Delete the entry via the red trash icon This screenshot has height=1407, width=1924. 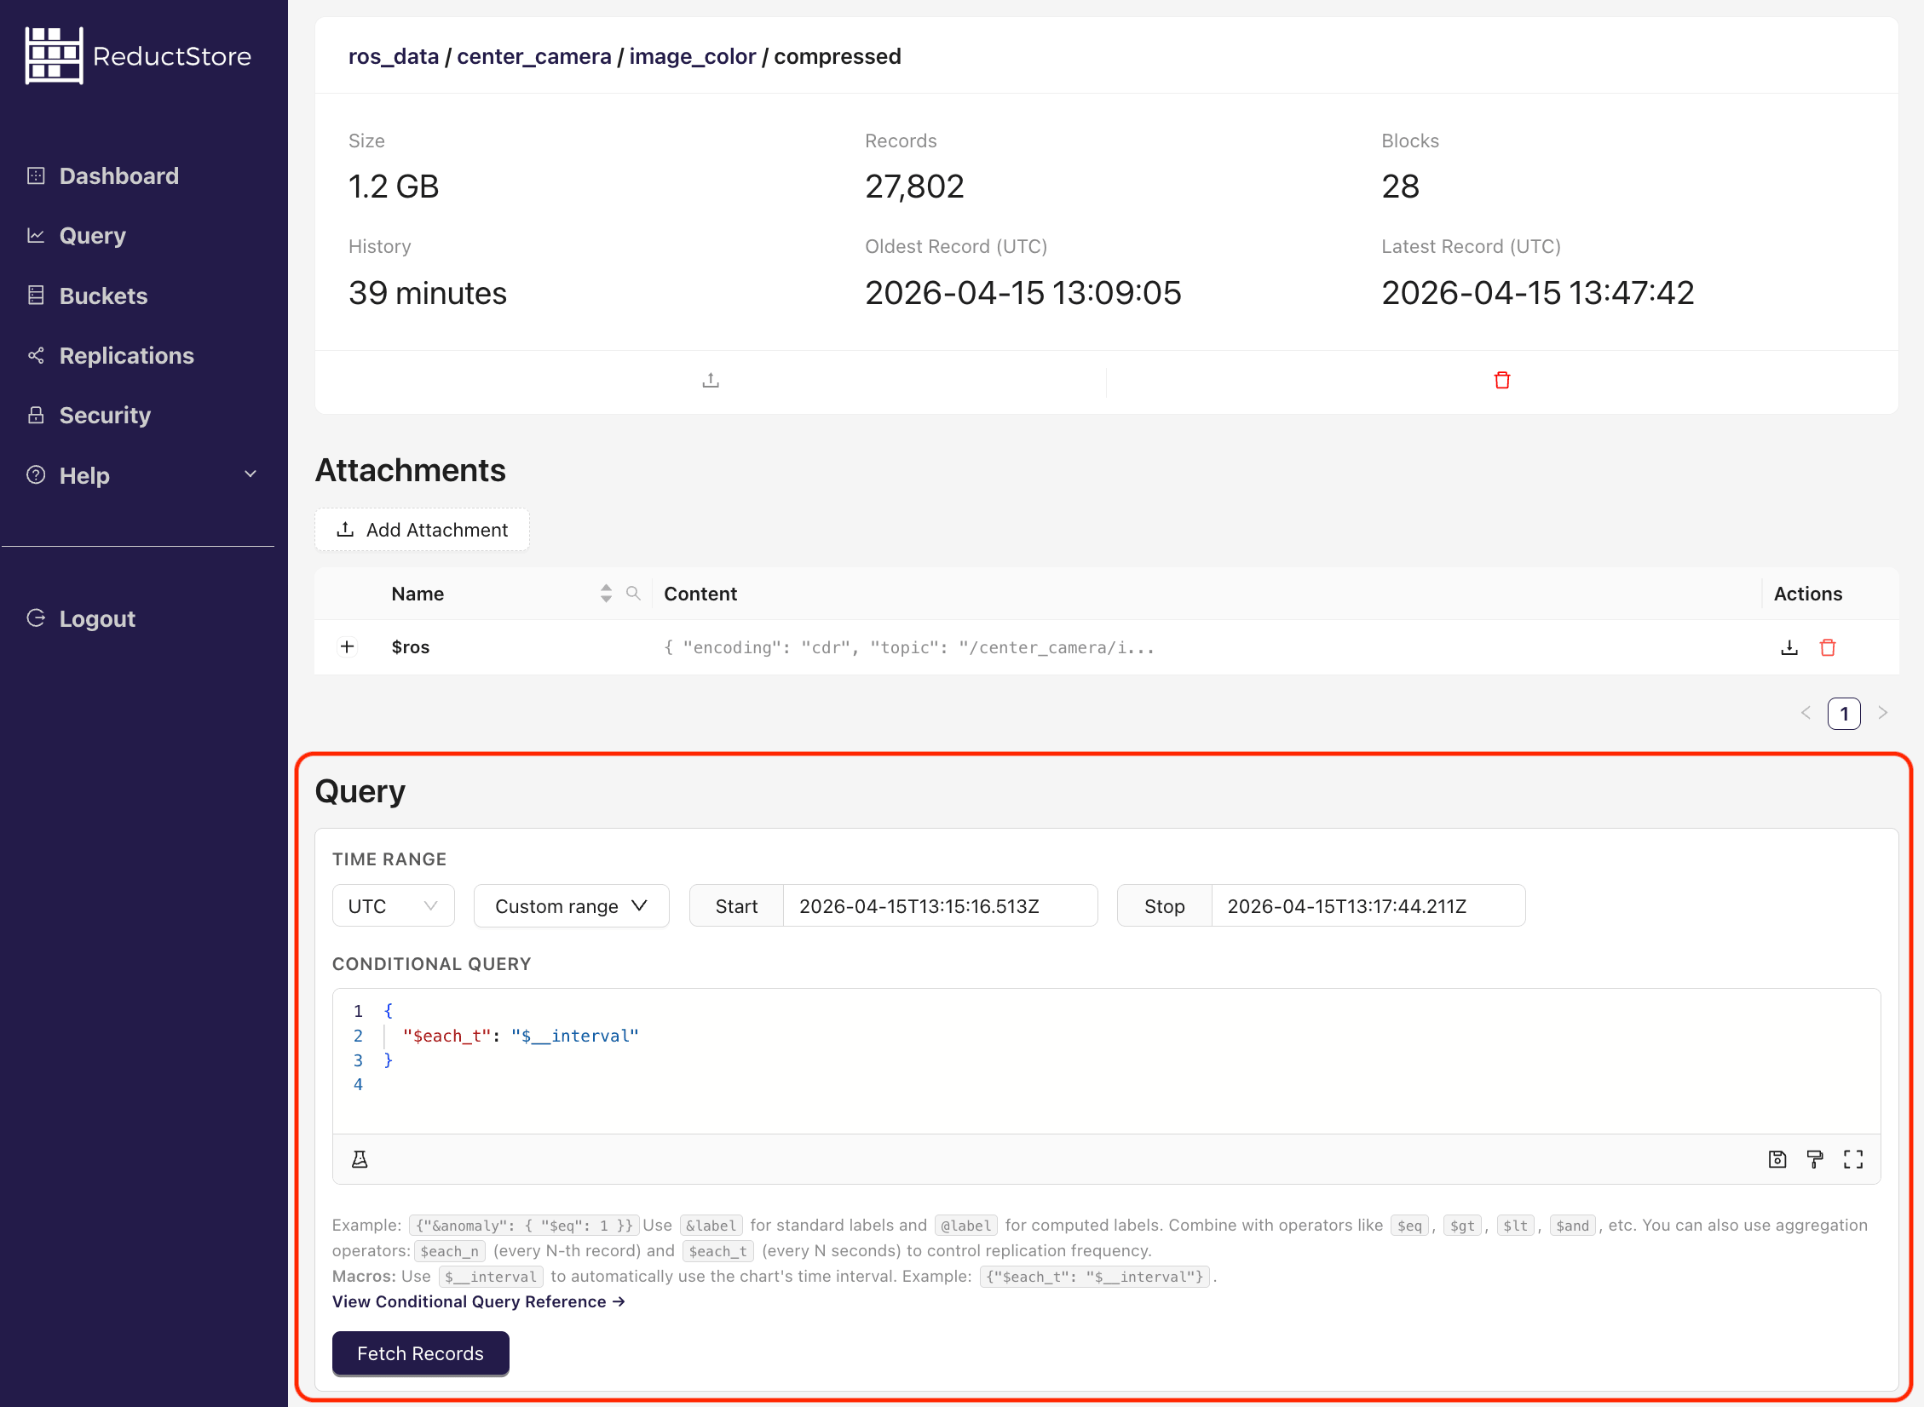(x=1501, y=380)
